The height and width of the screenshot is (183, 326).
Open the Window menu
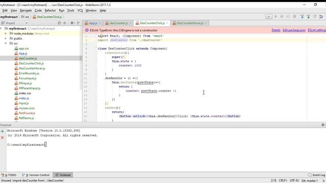(x=91, y=10)
